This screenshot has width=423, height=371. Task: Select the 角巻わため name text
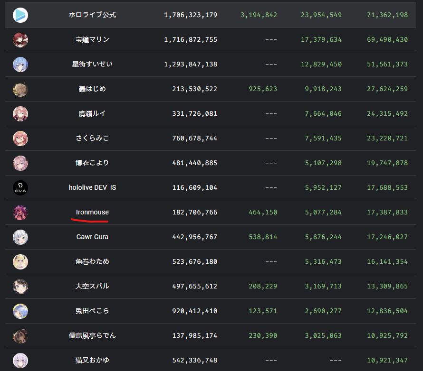tap(92, 261)
